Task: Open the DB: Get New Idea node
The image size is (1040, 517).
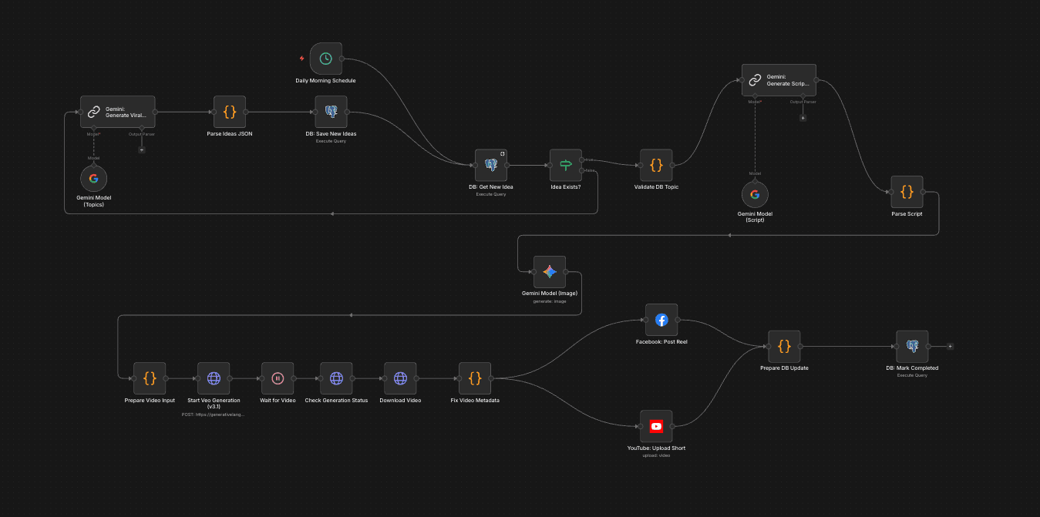Action: click(491, 165)
